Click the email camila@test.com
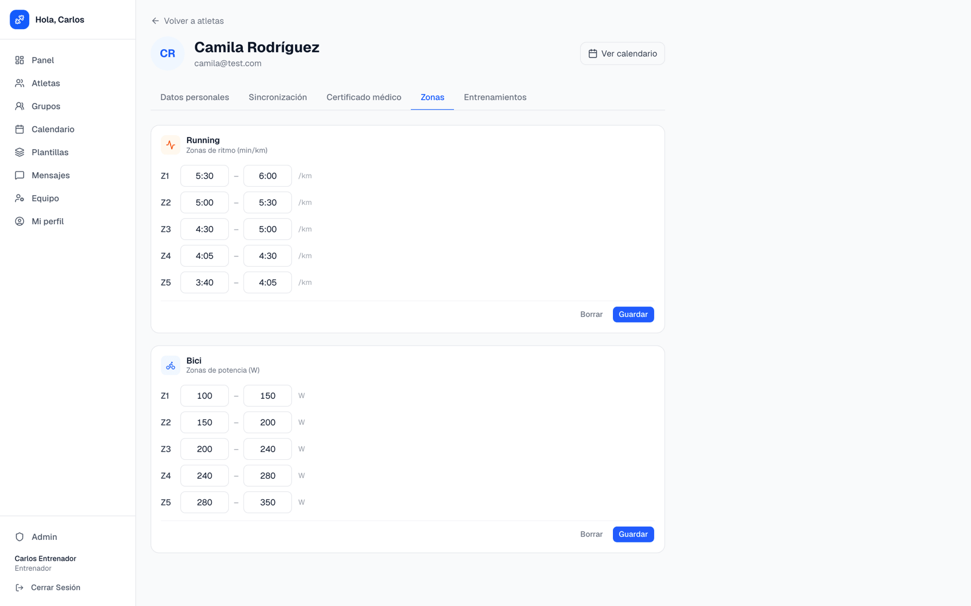The image size is (971, 606). point(228,63)
